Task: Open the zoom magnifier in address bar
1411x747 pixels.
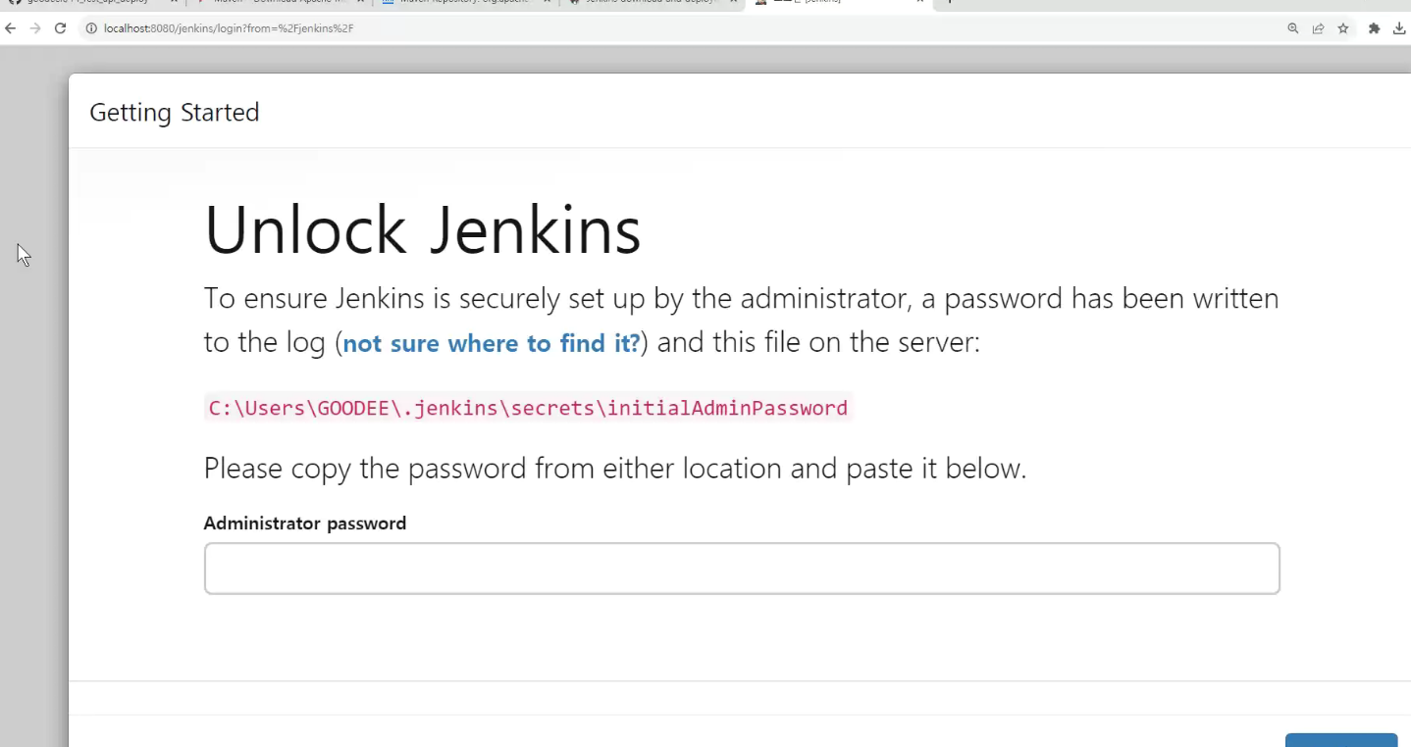Action: (1293, 28)
